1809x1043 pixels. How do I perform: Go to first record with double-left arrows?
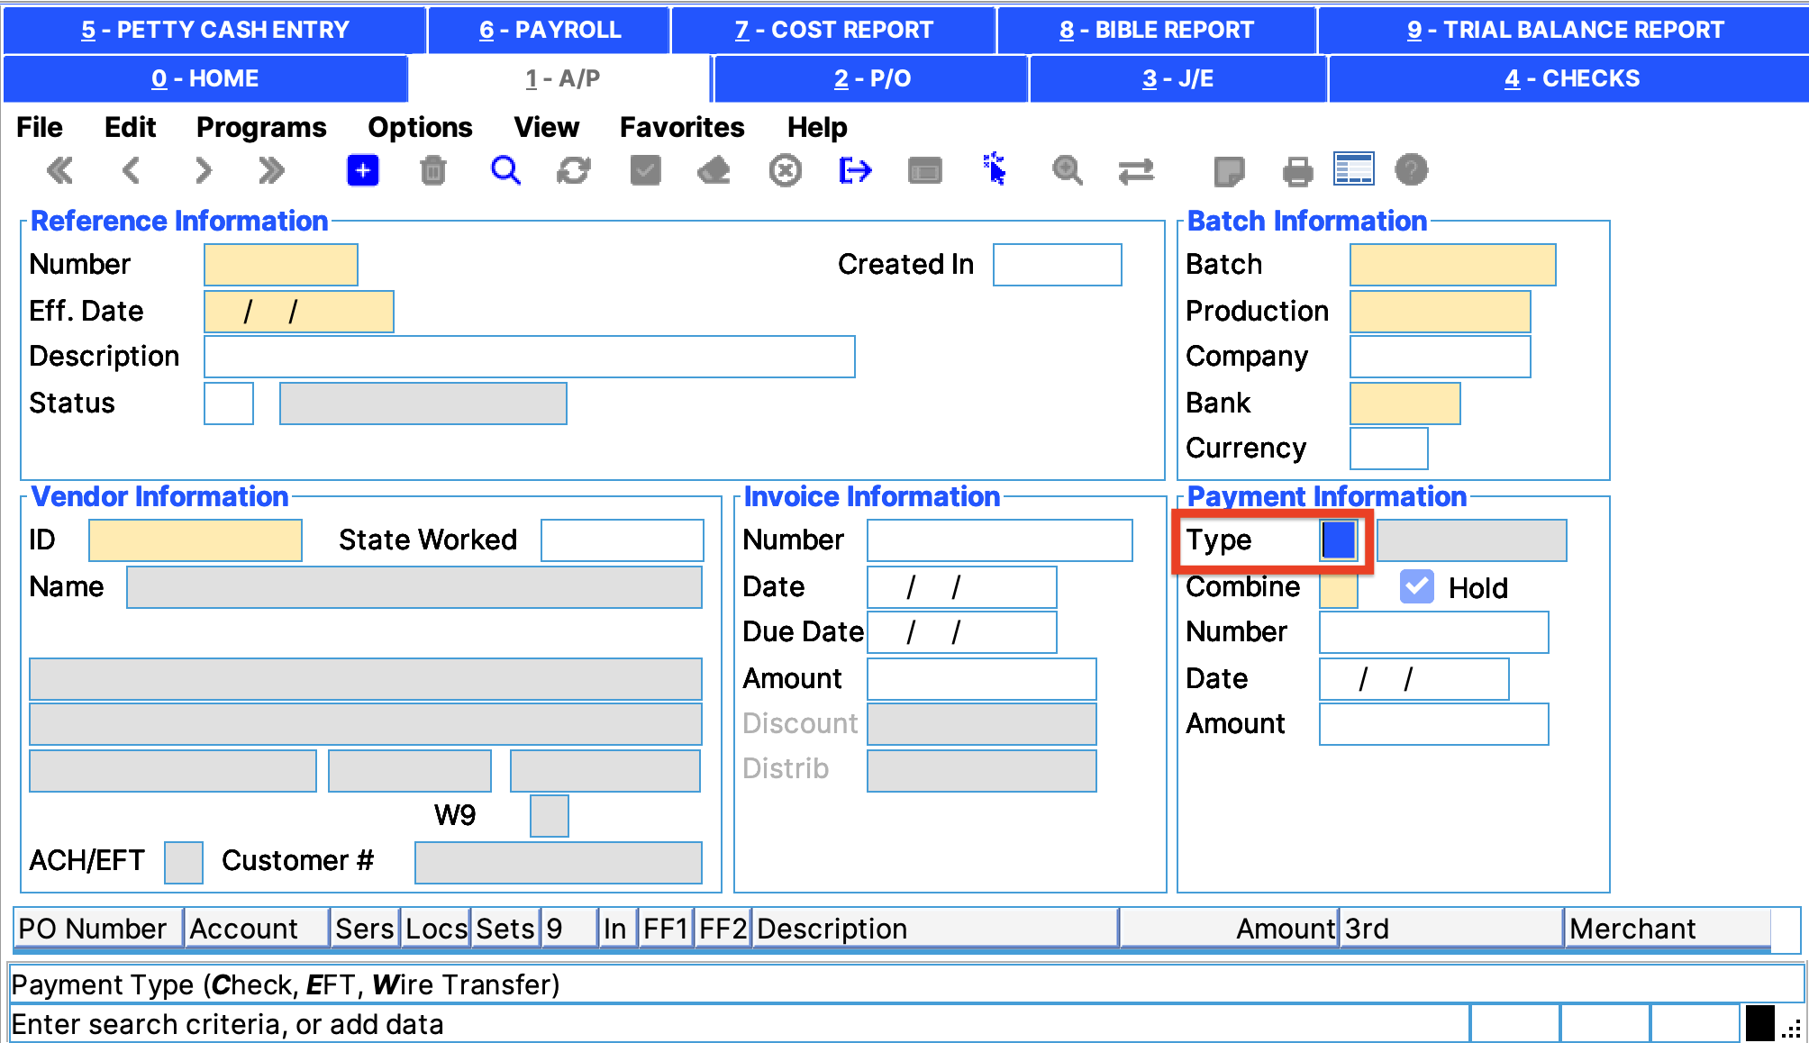pos(60,170)
